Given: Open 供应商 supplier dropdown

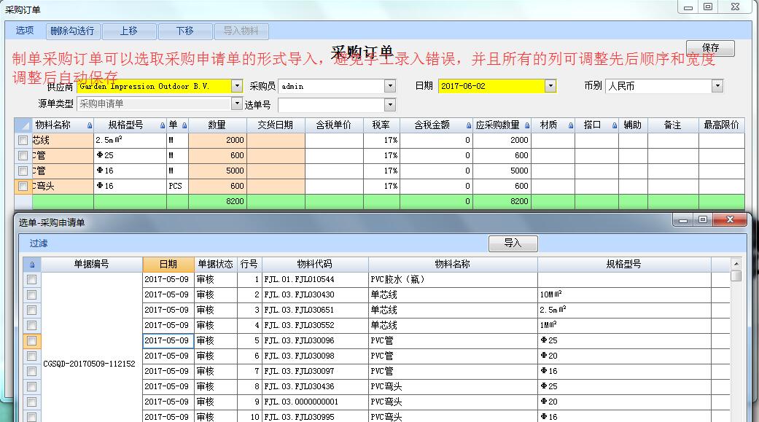Looking at the screenshot, I should pyautogui.click(x=237, y=86).
